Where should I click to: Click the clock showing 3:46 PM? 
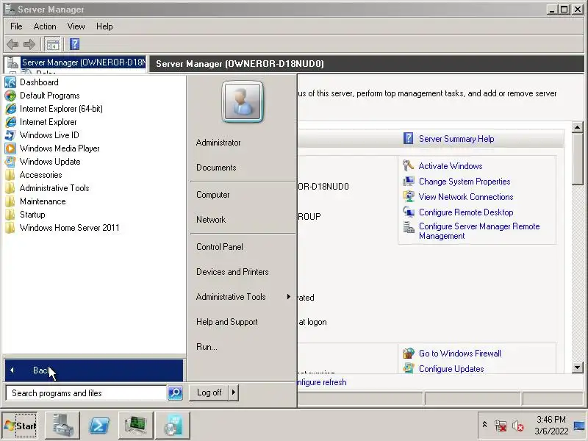(551, 426)
